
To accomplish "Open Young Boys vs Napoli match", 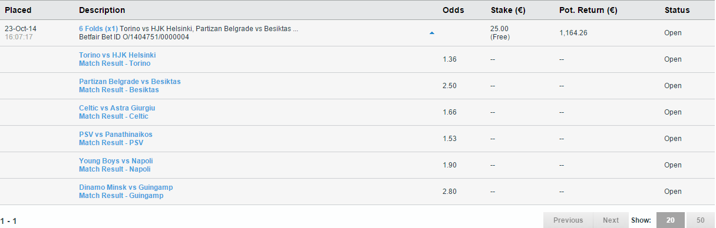I will click(x=116, y=161).
